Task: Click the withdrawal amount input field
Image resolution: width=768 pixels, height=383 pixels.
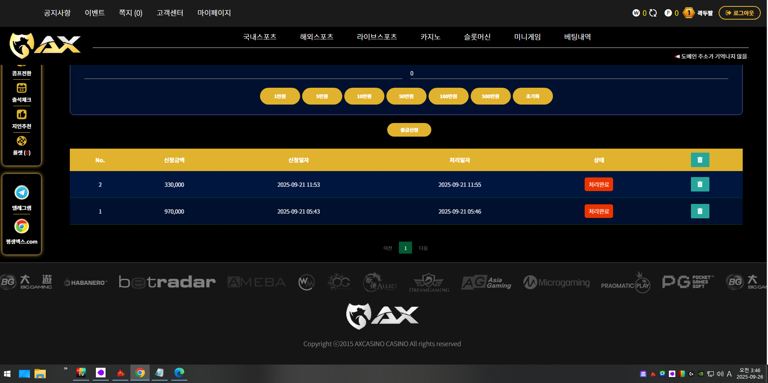Action: tap(568, 73)
